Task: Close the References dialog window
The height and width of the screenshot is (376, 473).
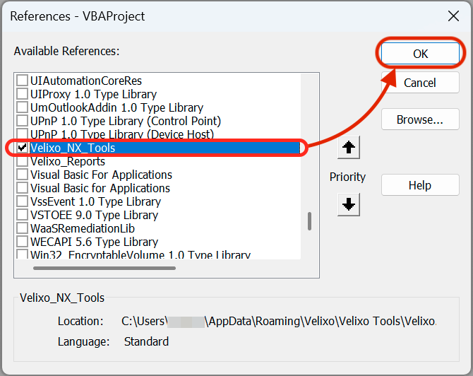Action: coord(453,16)
